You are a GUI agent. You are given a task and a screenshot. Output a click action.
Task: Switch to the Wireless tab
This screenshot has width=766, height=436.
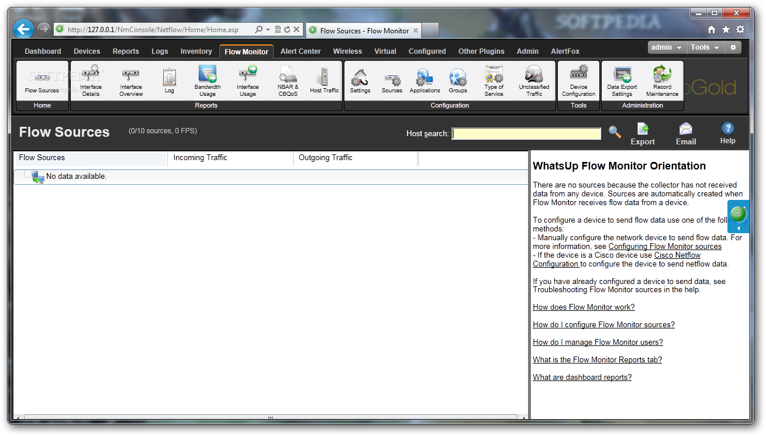tap(347, 51)
